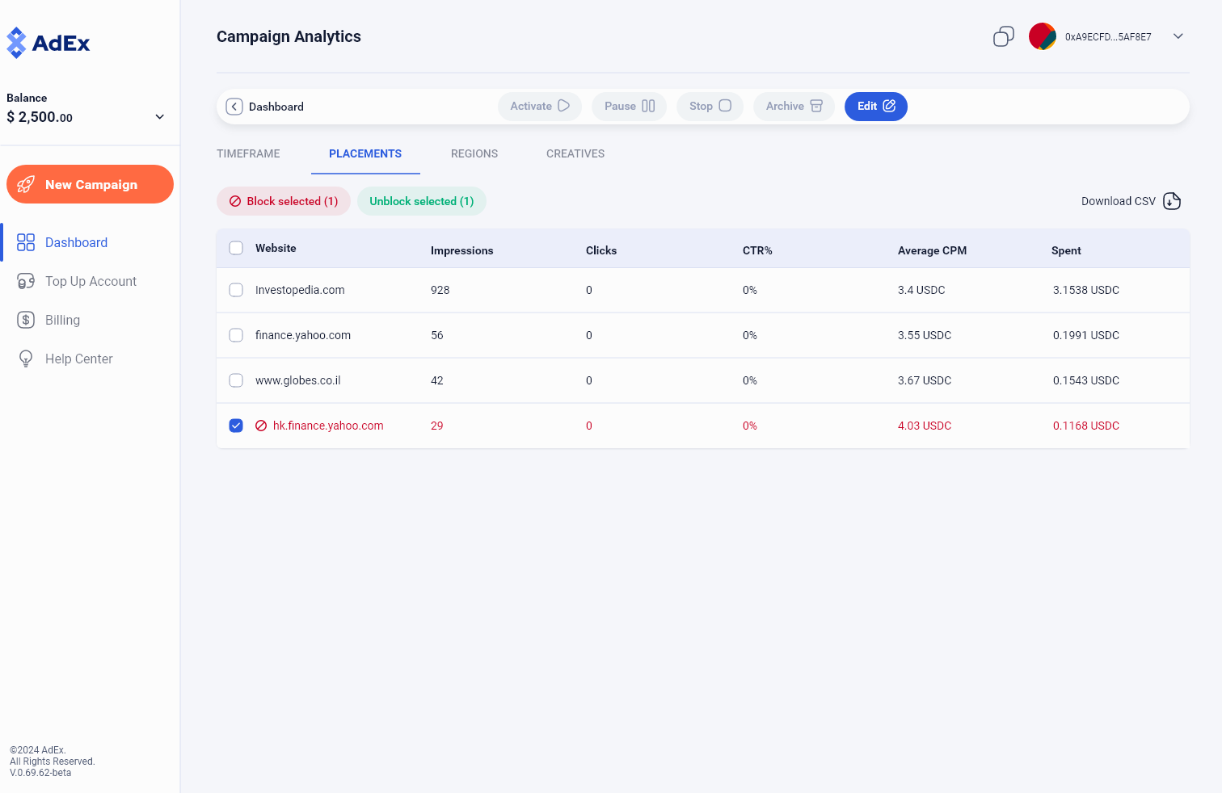Image resolution: width=1222 pixels, height=793 pixels.
Task: Uncheck the hk.finance.yahoo.com checkbox
Action: click(x=236, y=426)
